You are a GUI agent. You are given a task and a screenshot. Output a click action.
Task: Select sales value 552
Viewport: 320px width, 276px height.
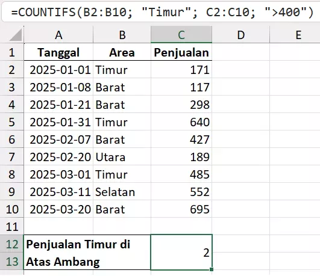tap(181, 192)
